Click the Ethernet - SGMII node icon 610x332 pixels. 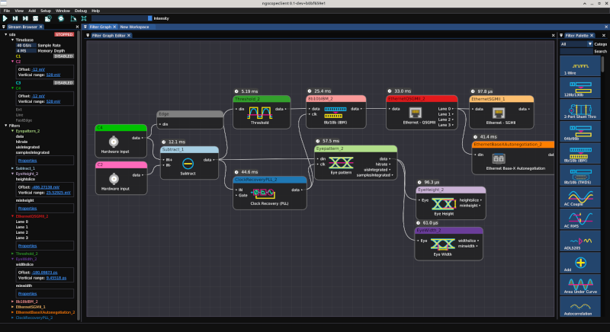(x=499, y=113)
